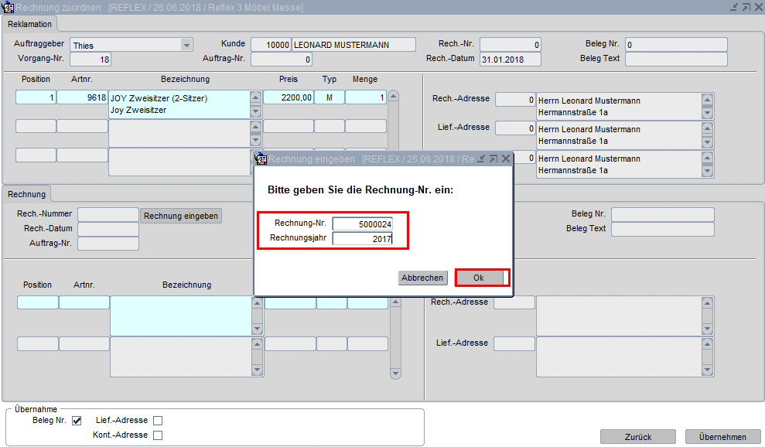Open the Auftraggeber dropdown
The image size is (765, 447).
186,45
